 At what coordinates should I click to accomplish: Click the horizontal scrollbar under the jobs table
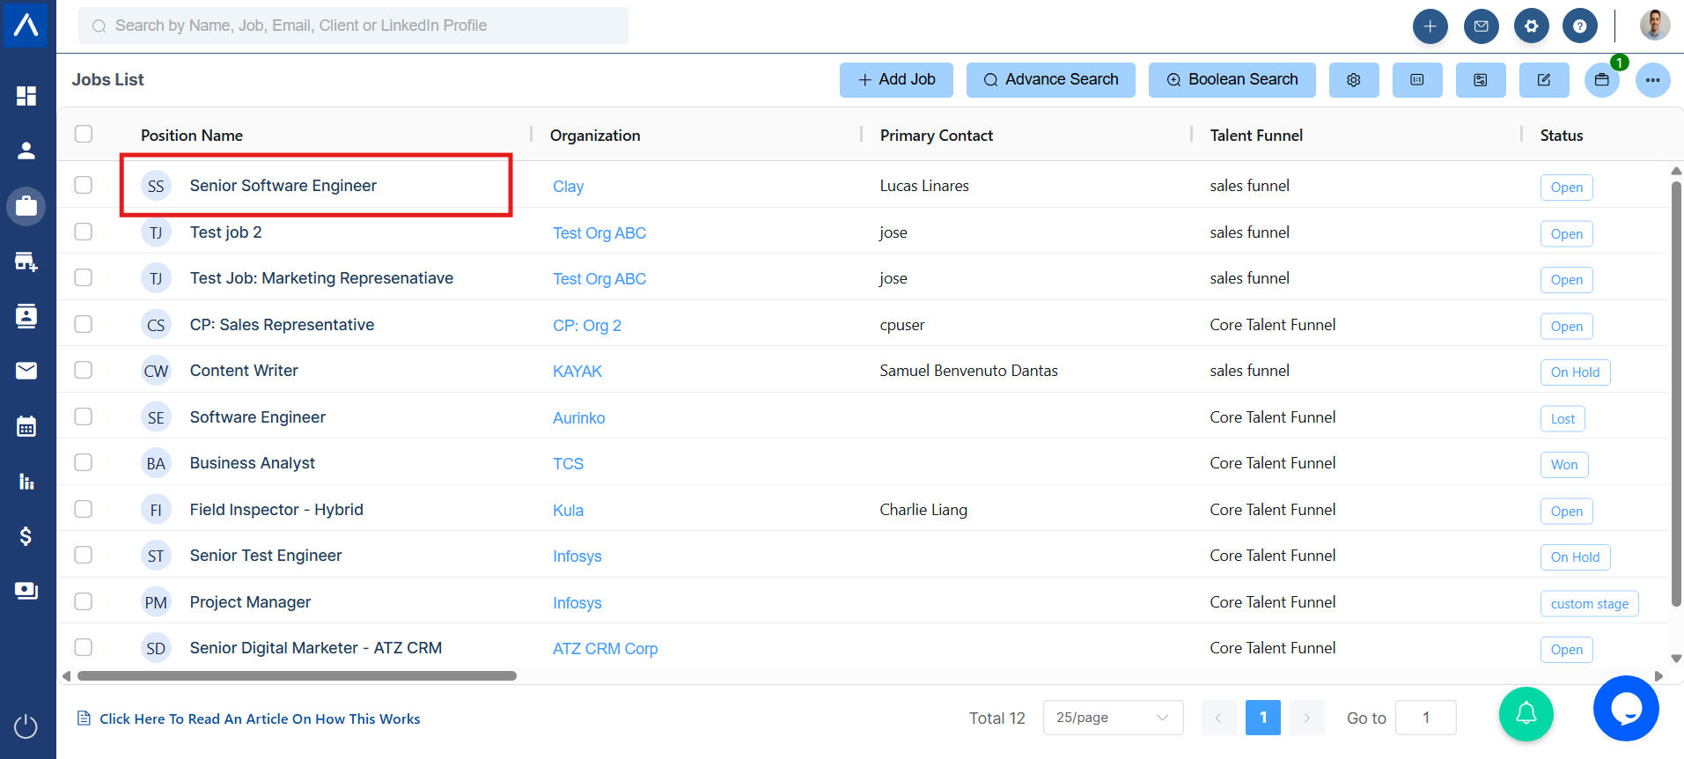297,676
